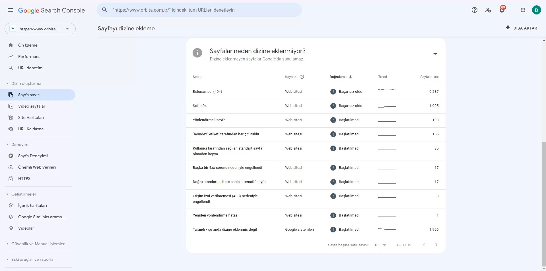This screenshot has width=546, height=271.
Task: Sort by the Sayfa sayısı column header
Action: (x=429, y=77)
